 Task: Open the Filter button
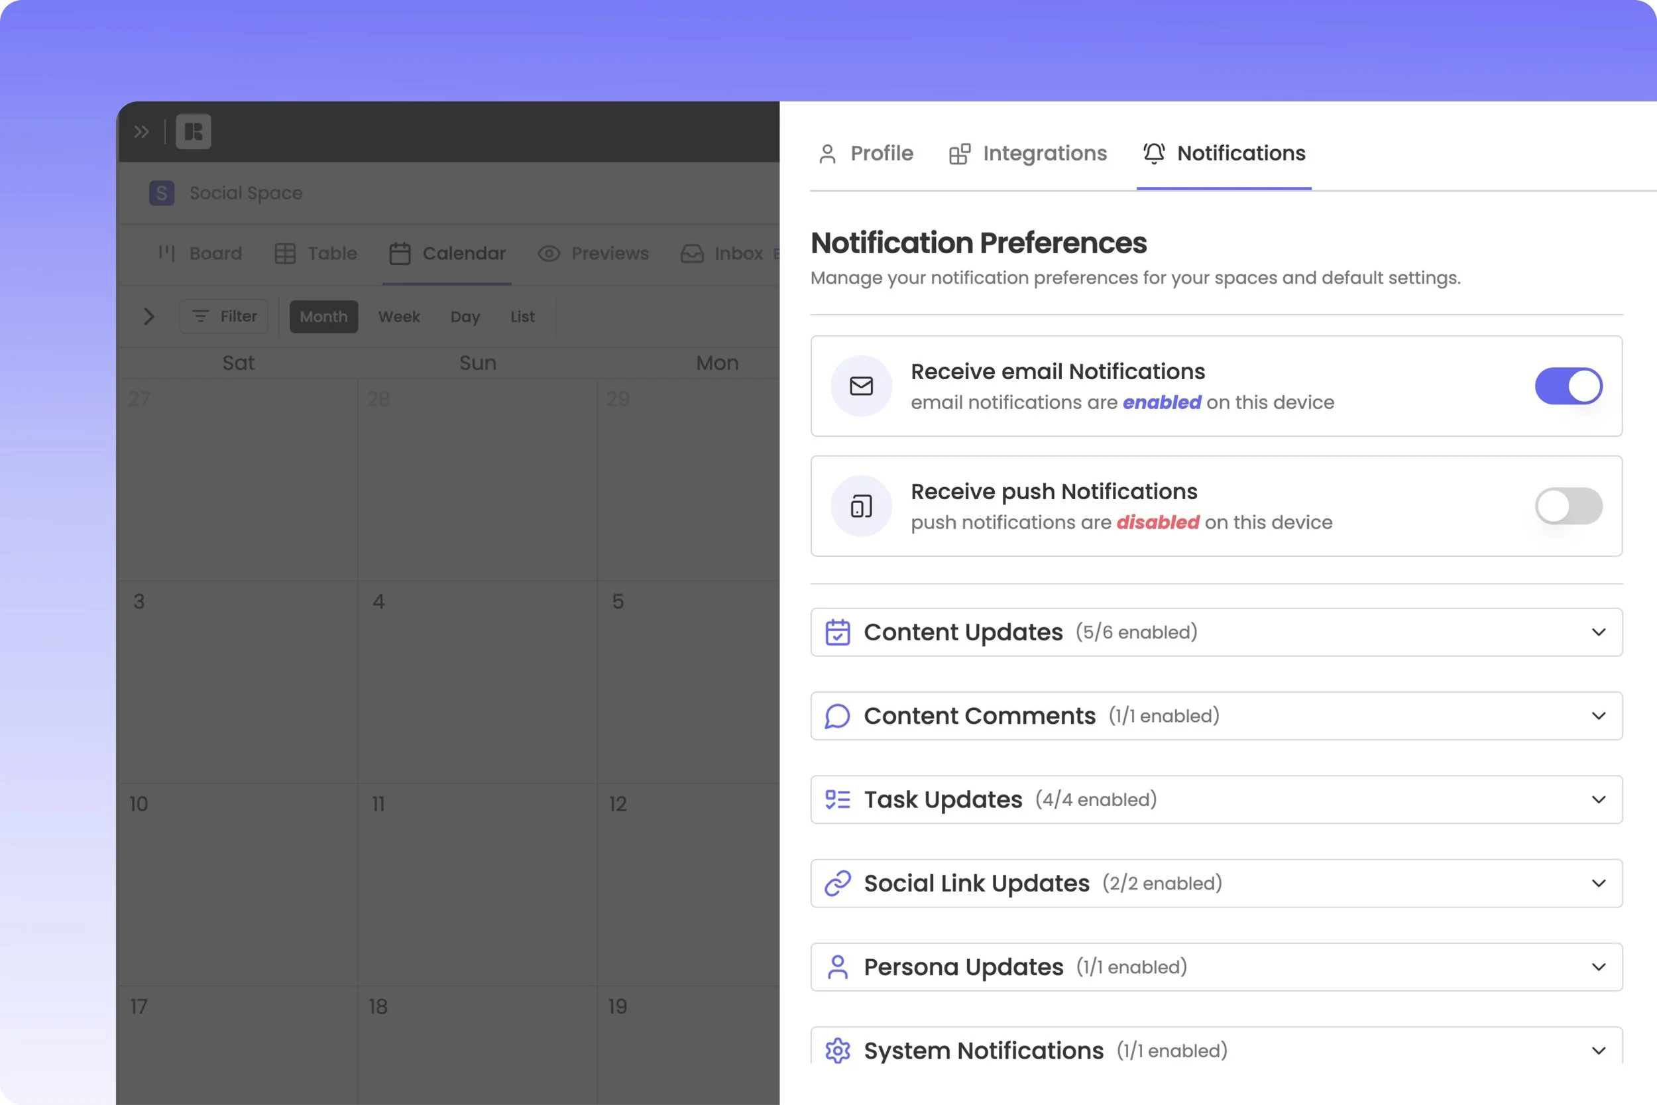[224, 316]
